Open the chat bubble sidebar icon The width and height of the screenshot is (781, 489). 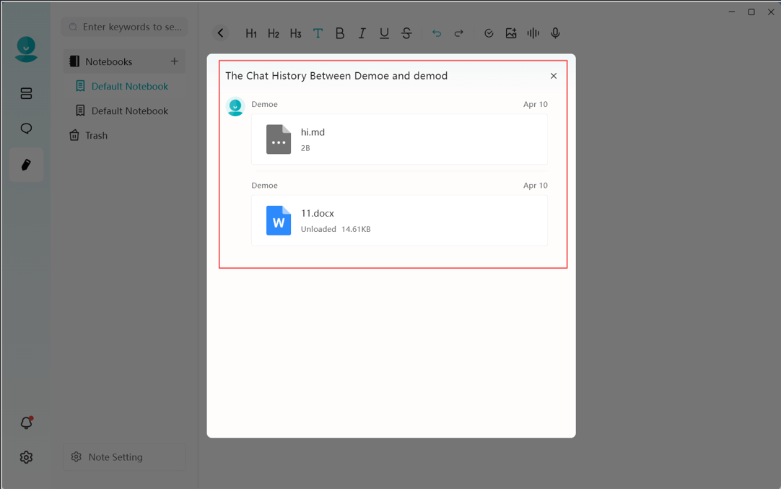(26, 129)
